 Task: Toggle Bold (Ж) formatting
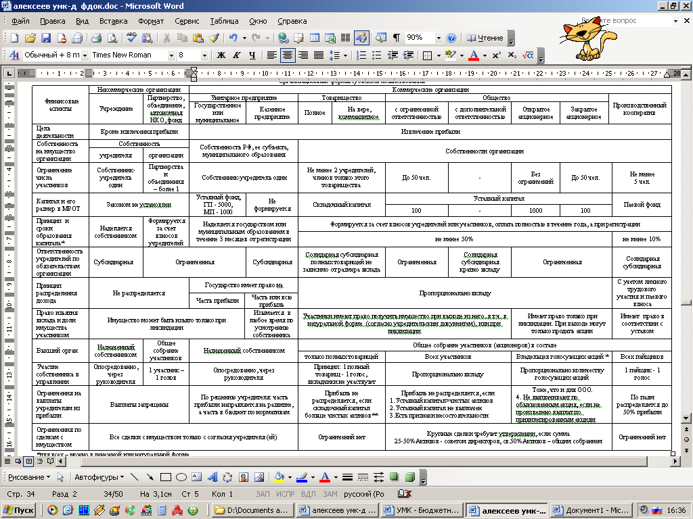(221, 55)
